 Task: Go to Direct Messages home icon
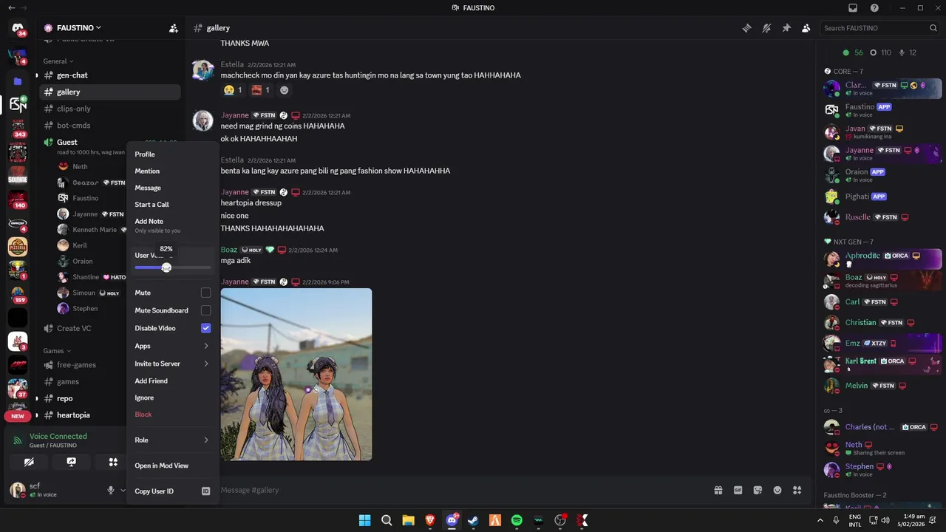[18, 29]
